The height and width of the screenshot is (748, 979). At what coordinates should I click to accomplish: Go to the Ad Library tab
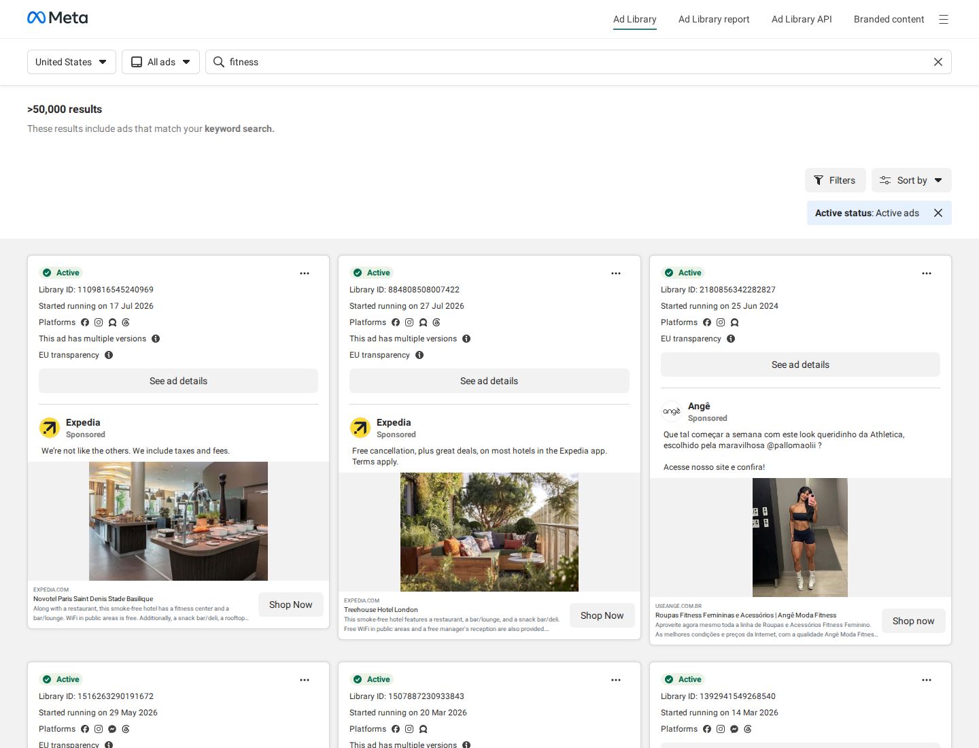635,19
